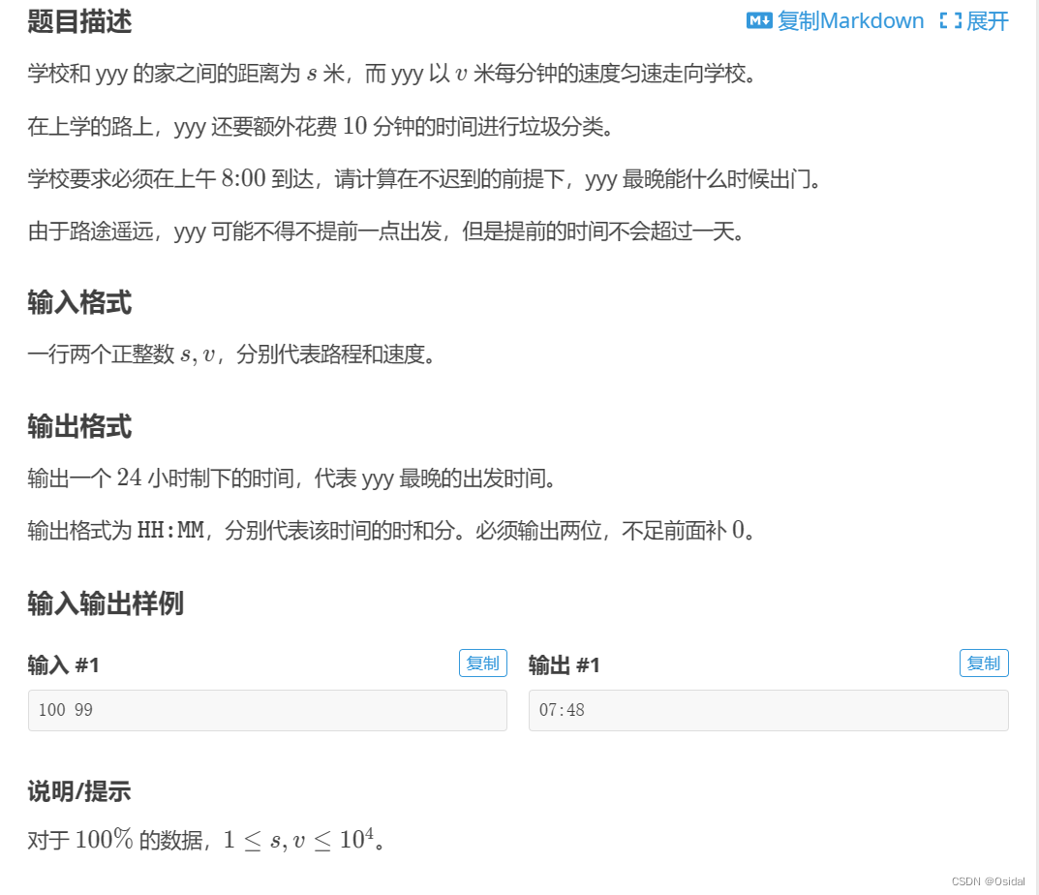The image size is (1039, 895).
Task: Click the sample output box showing 07:48
Action: [x=768, y=710]
